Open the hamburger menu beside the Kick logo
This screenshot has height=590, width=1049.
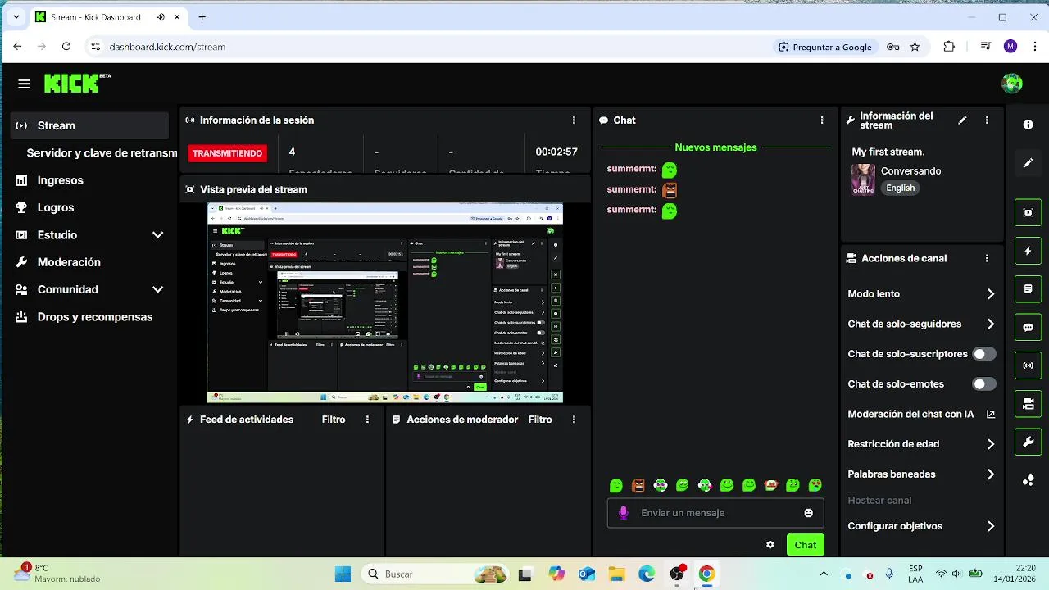click(x=24, y=84)
